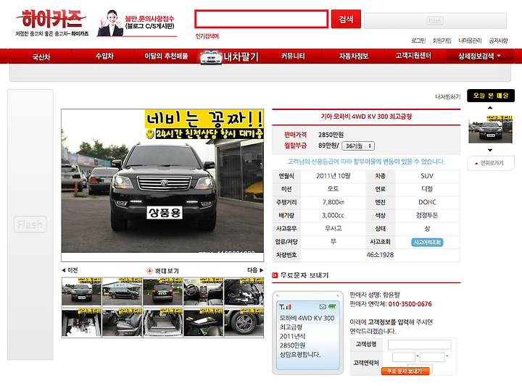Click the red 무료문자 보내기 heading icon
The width and height of the screenshot is (522, 386).
pos(275,275)
